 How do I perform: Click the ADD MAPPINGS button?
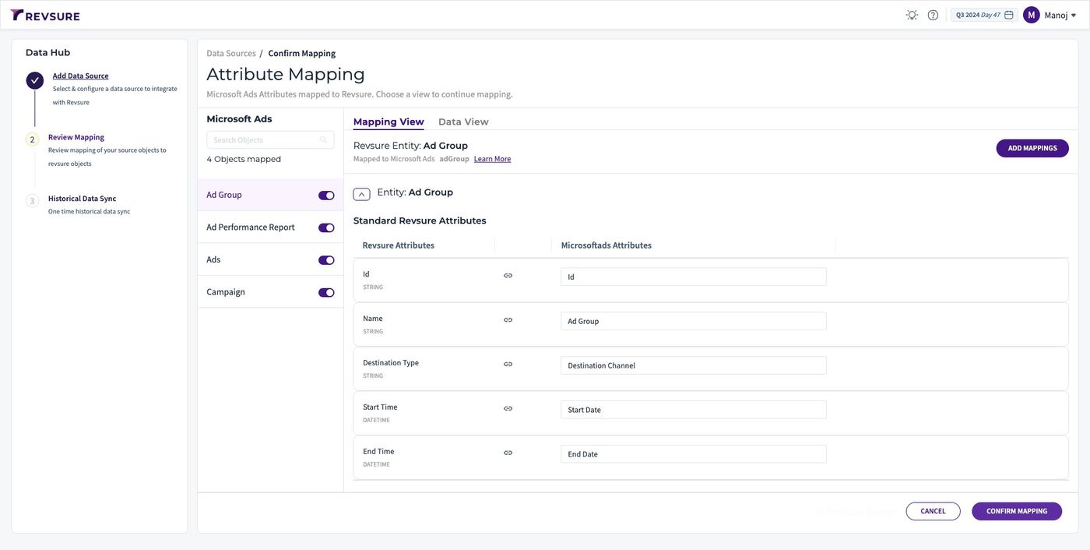coord(1032,148)
